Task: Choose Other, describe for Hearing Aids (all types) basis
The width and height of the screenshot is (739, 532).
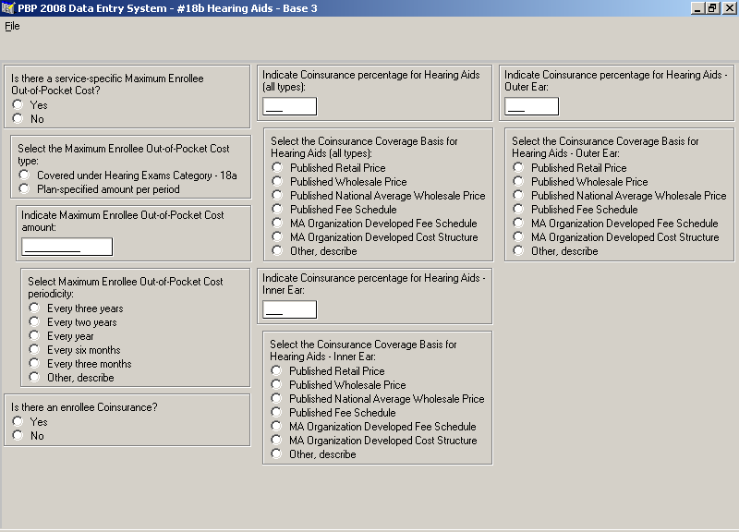Action: point(277,250)
